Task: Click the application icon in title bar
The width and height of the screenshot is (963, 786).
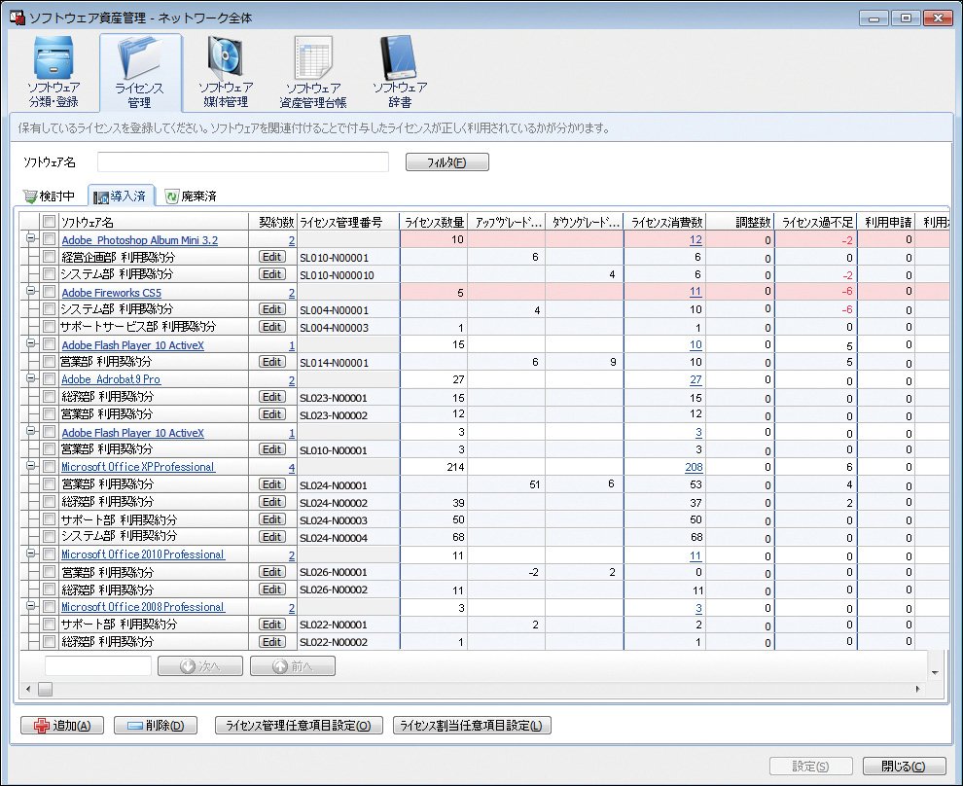Action: pyautogui.click(x=18, y=18)
